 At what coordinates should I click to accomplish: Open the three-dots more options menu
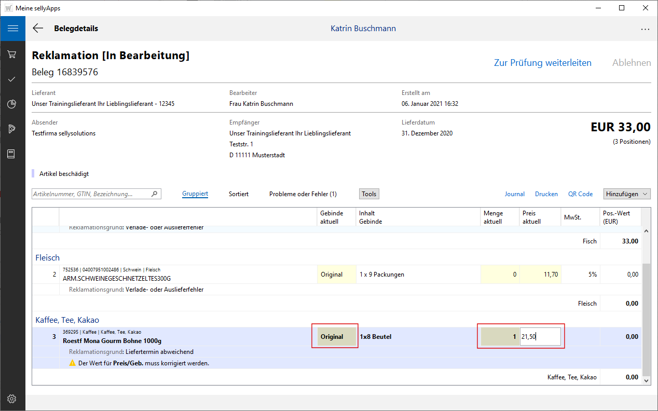(x=645, y=29)
